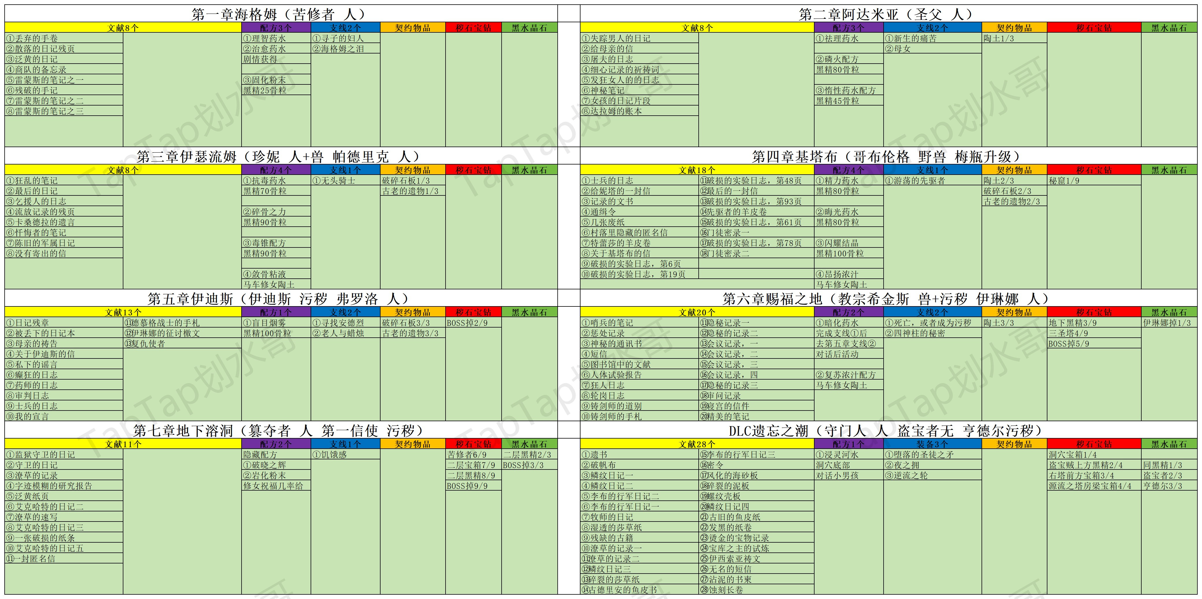Click the cell 陶土1/3

tap(1014, 38)
